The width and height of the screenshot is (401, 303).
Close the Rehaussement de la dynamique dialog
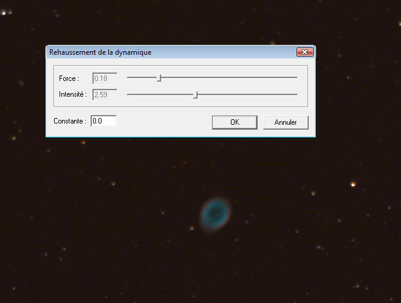305,52
